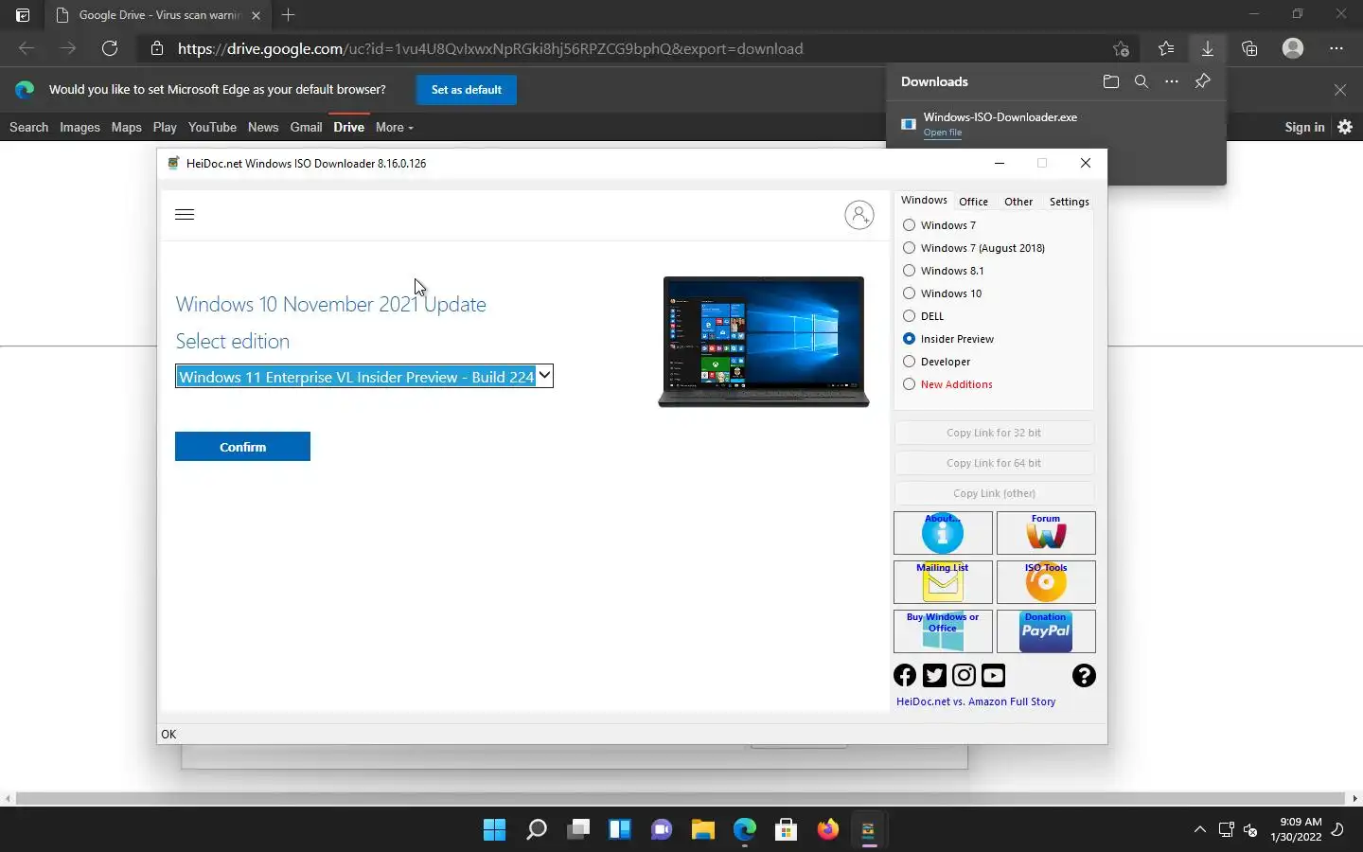1363x852 pixels.
Task: Open more options in Downloads panel
Action: pyautogui.click(x=1172, y=81)
